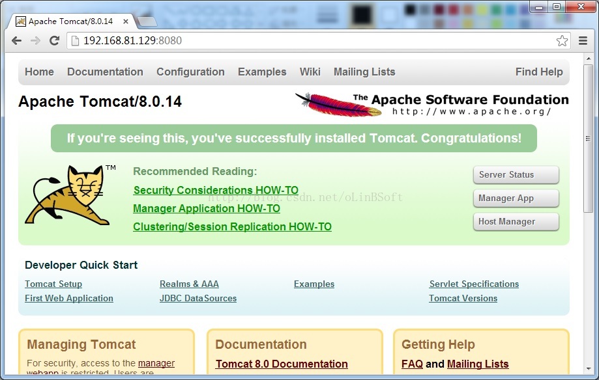Select the Apache Tomcat/8.0.14 browser tab
599x380 pixels.
click(71, 21)
